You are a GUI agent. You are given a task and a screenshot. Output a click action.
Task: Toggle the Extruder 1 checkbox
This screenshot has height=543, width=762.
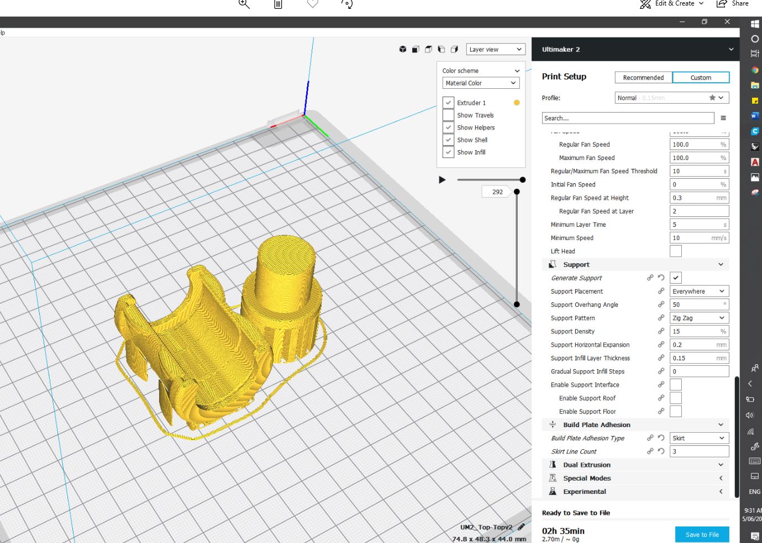pyautogui.click(x=448, y=103)
